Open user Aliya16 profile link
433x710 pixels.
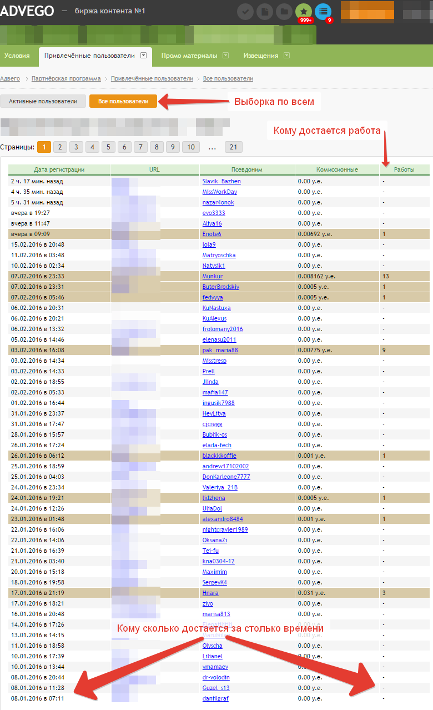[x=212, y=223]
